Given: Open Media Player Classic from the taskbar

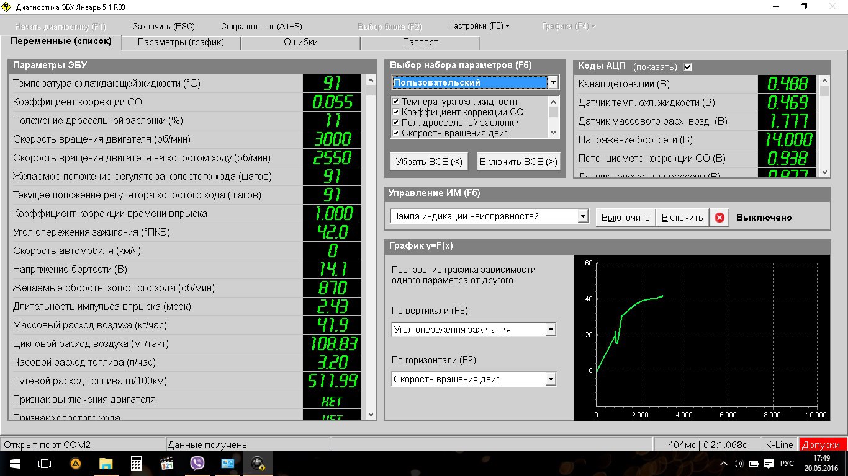Looking at the screenshot, I should pyautogui.click(x=167, y=463).
